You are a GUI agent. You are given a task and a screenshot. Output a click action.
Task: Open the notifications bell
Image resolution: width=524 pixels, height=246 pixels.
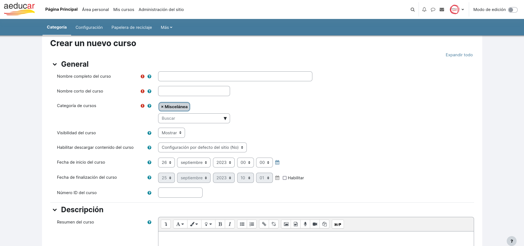point(424,10)
